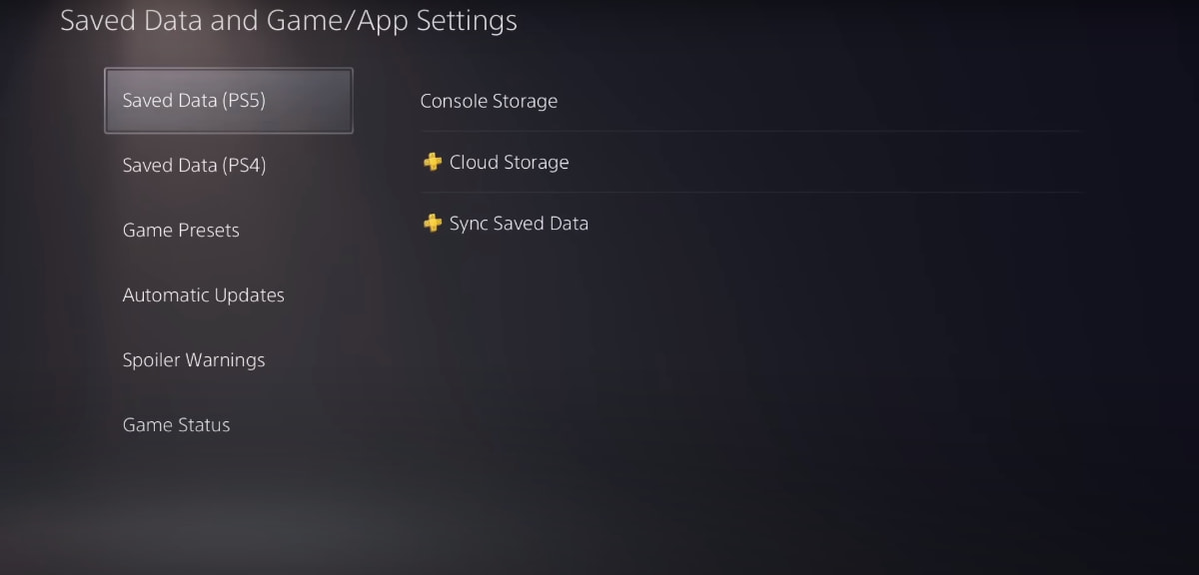Open the Cloud Storage option
Image resolution: width=1199 pixels, height=575 pixels.
click(751, 162)
